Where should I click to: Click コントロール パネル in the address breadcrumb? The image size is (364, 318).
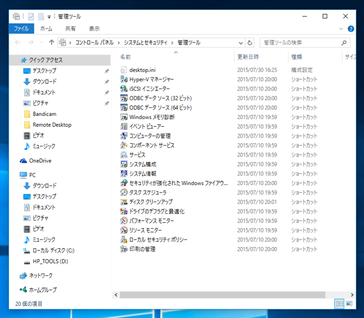coord(95,42)
